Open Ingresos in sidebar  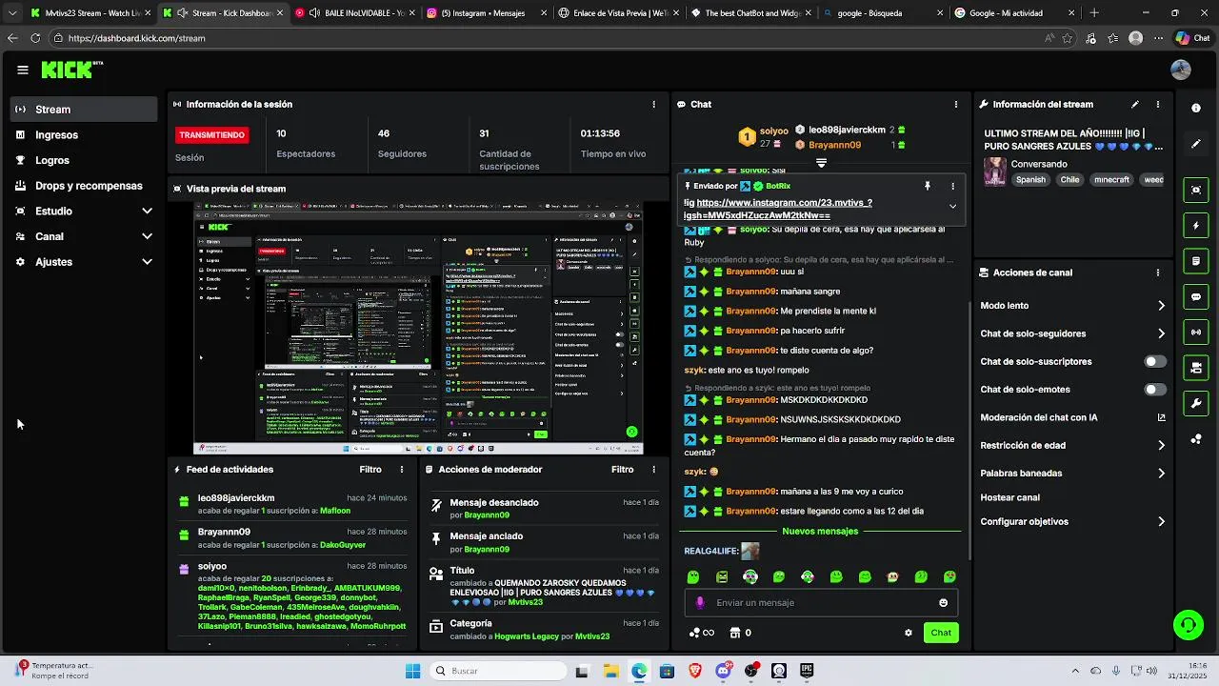84,135
